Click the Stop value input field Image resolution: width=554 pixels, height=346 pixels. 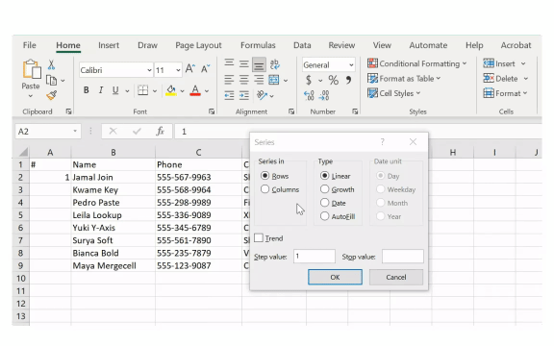click(402, 257)
